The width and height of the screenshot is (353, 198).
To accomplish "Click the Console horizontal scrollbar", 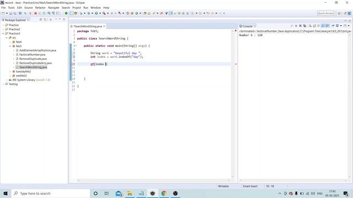I will pyautogui.click(x=293, y=180).
